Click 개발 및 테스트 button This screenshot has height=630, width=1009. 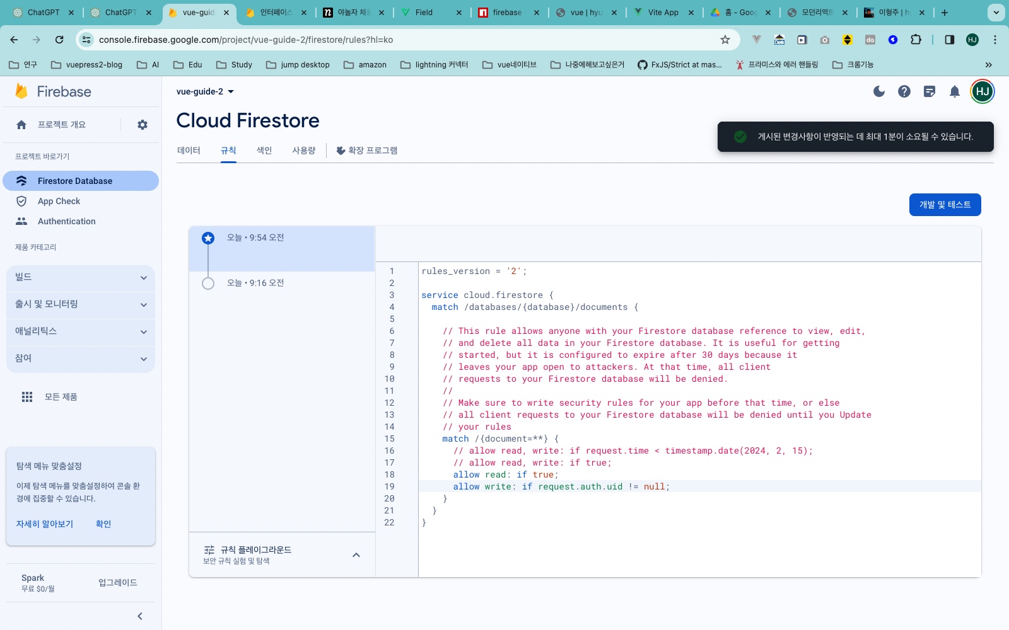click(x=945, y=205)
